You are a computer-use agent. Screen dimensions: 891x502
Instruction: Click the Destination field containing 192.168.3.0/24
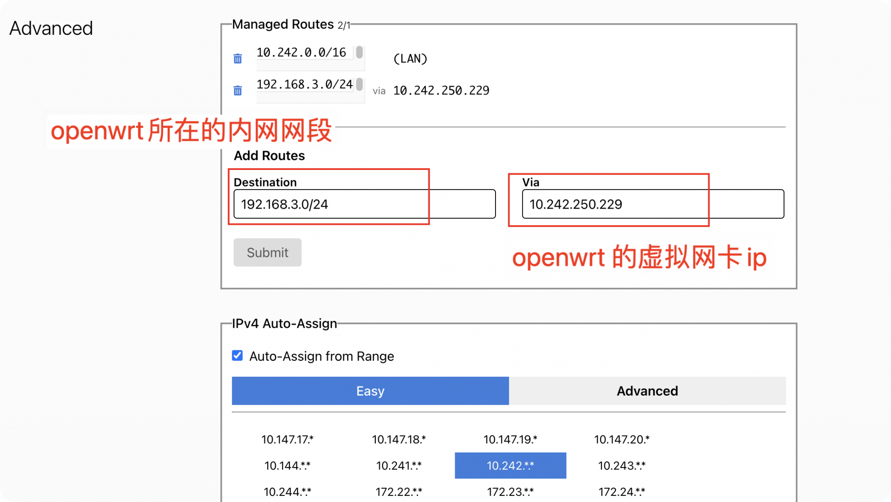pos(365,204)
